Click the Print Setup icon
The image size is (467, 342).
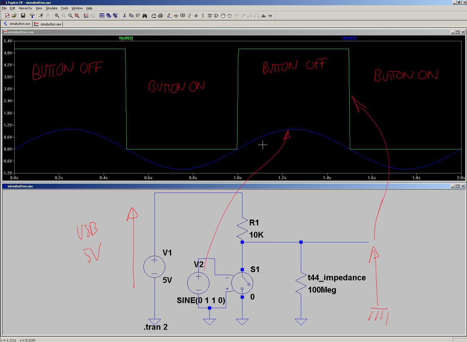coord(154,16)
